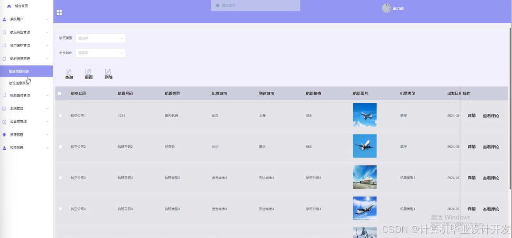The image size is (512, 238).
Task: Click the admin avatar icon
Action: [386, 8]
